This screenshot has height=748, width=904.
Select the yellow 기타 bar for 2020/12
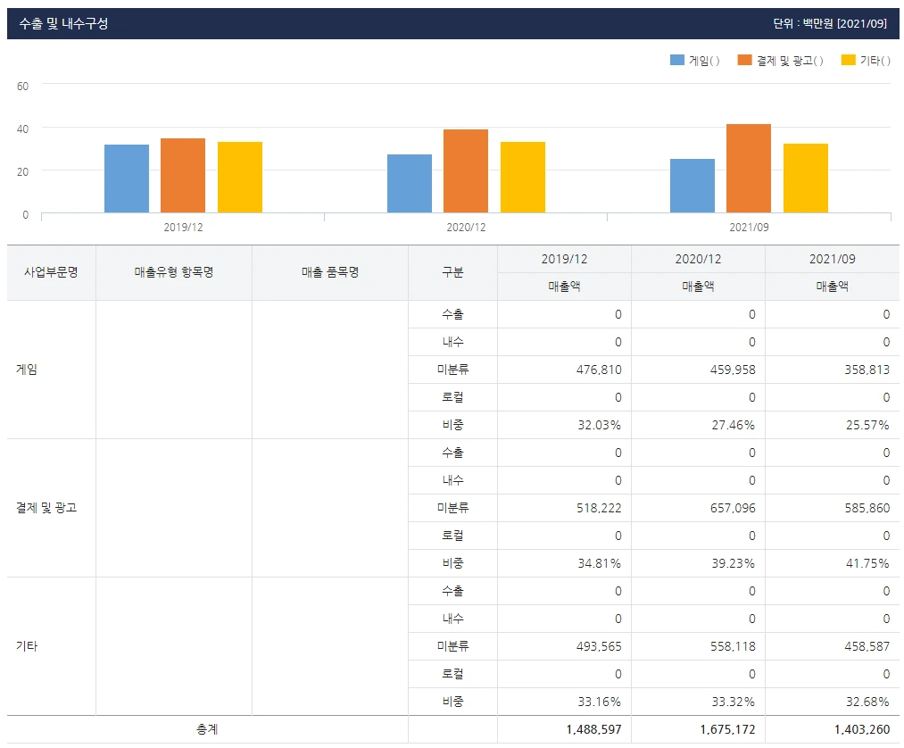click(x=523, y=178)
